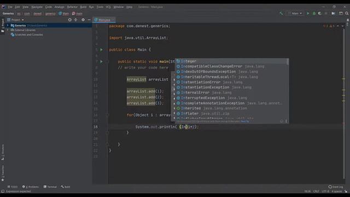
Task: Click the errors count indicator in editor
Action: coord(326,26)
